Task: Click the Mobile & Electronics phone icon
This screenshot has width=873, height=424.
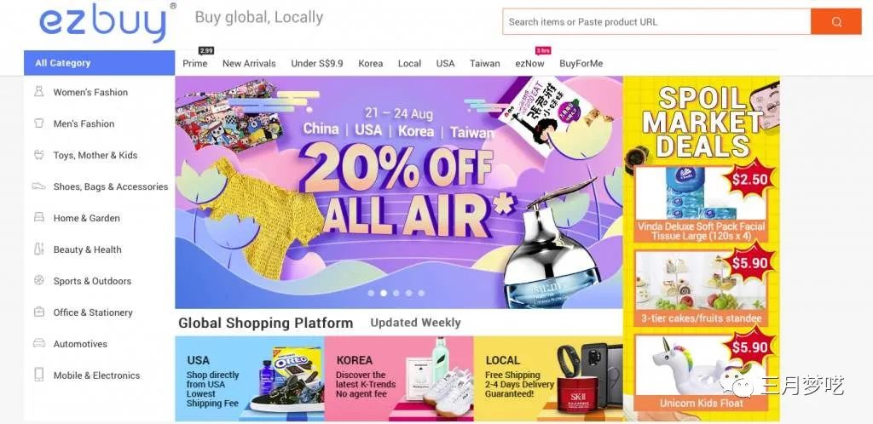Action: tap(38, 375)
